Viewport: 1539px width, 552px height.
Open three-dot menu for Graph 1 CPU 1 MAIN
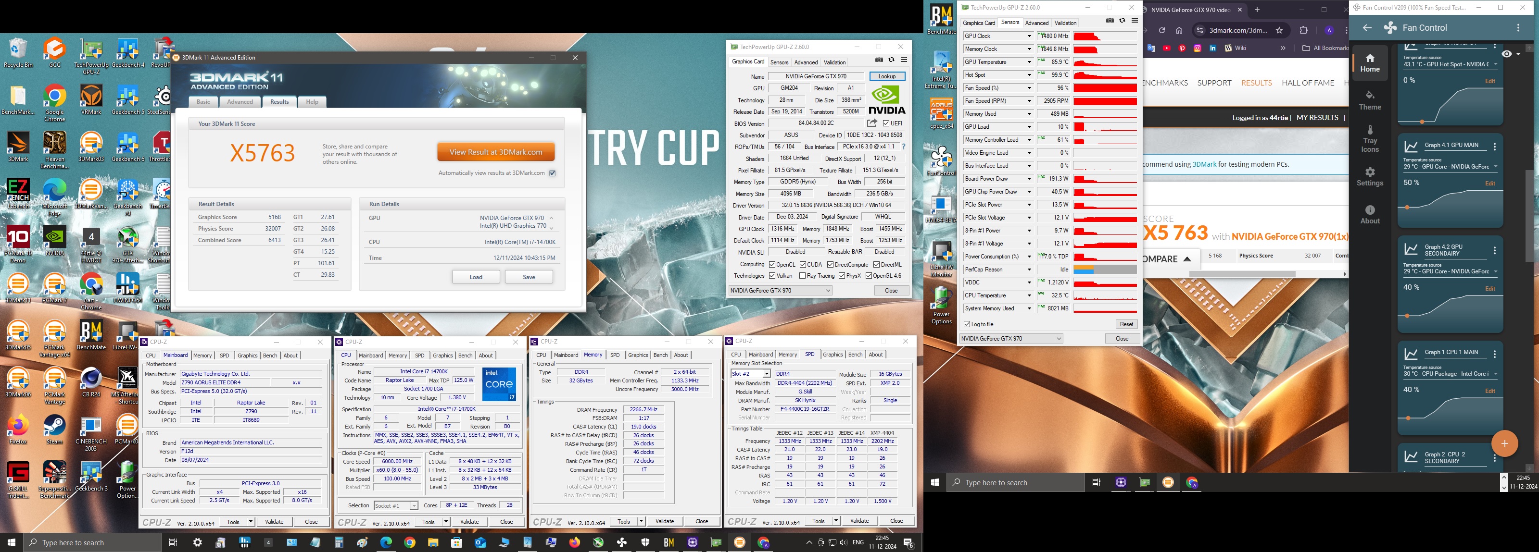click(x=1495, y=354)
